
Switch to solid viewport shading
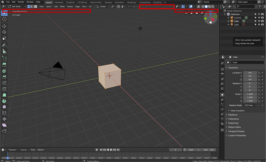tap(206, 7)
